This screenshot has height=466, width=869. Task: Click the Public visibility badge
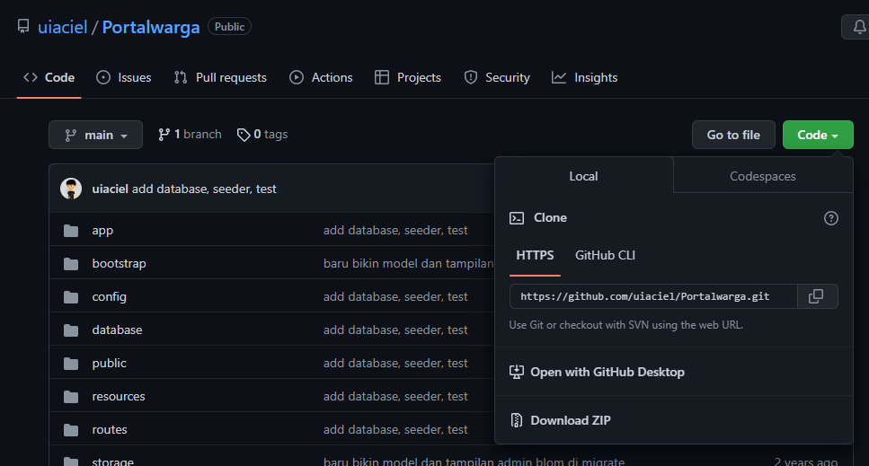tap(229, 27)
